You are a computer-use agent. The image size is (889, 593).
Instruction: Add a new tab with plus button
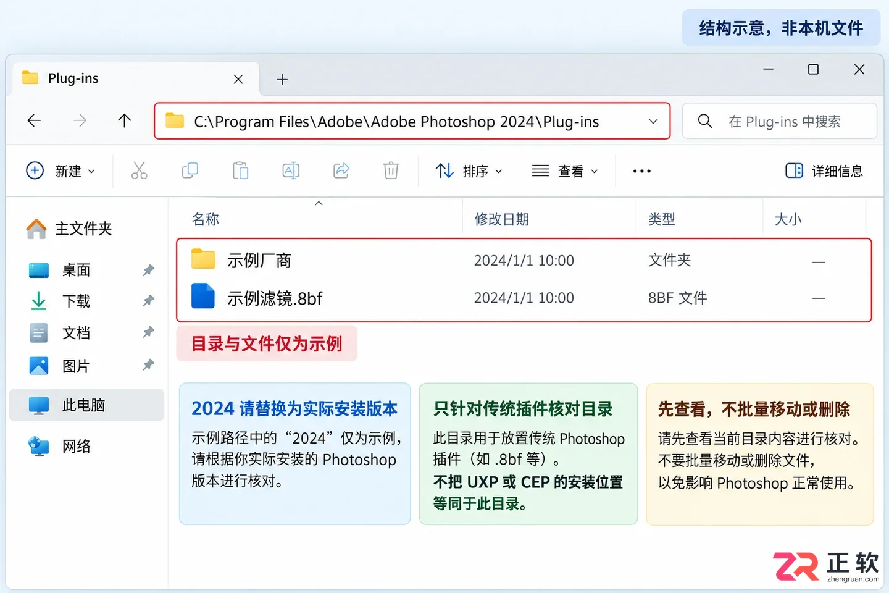[x=282, y=80]
